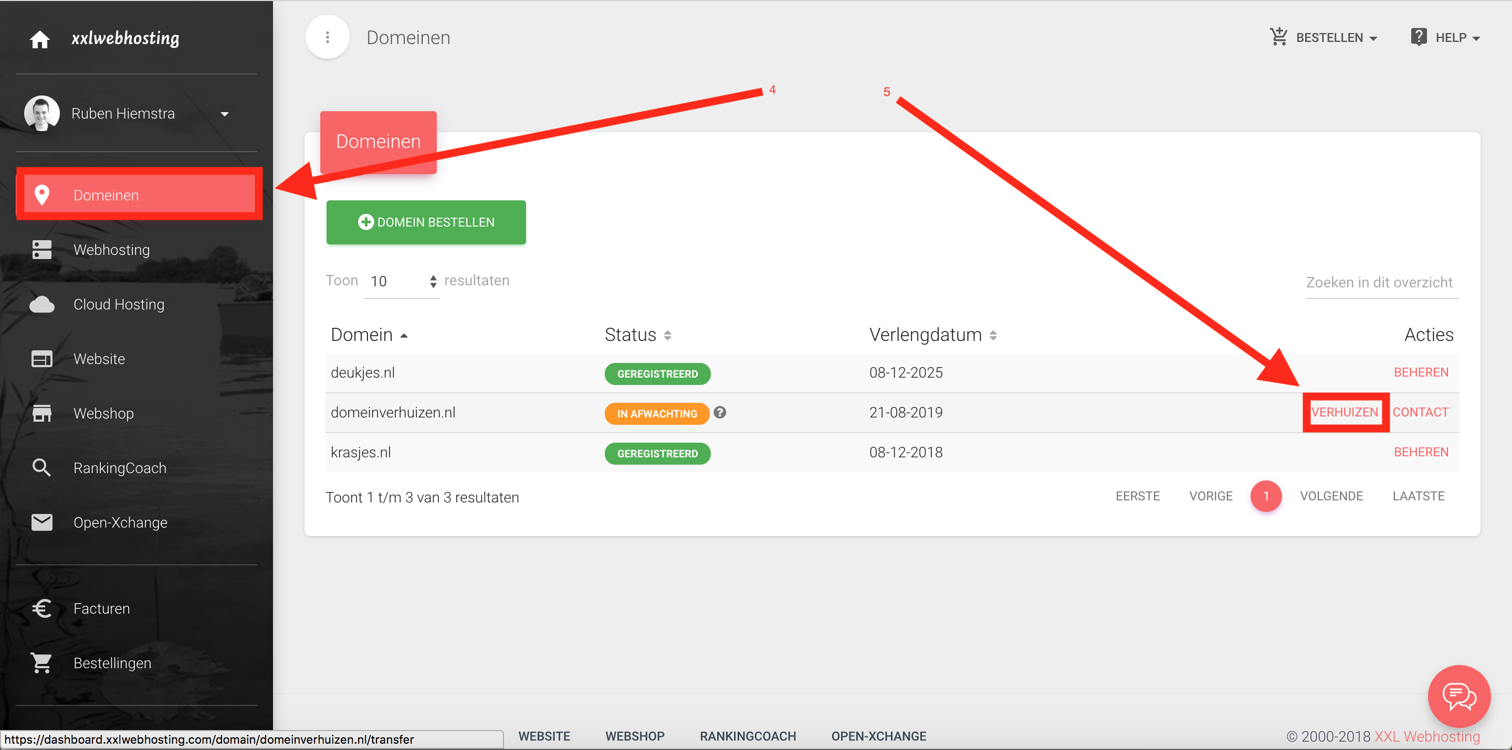
Task: Sort table by Verlengdatum column
Action: (x=933, y=335)
